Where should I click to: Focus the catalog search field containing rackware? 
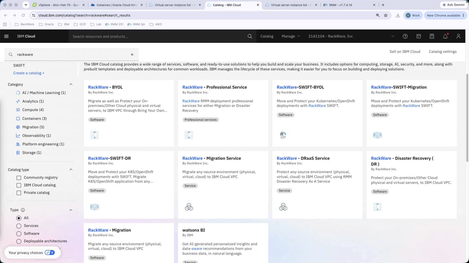pyautogui.click(x=71, y=55)
